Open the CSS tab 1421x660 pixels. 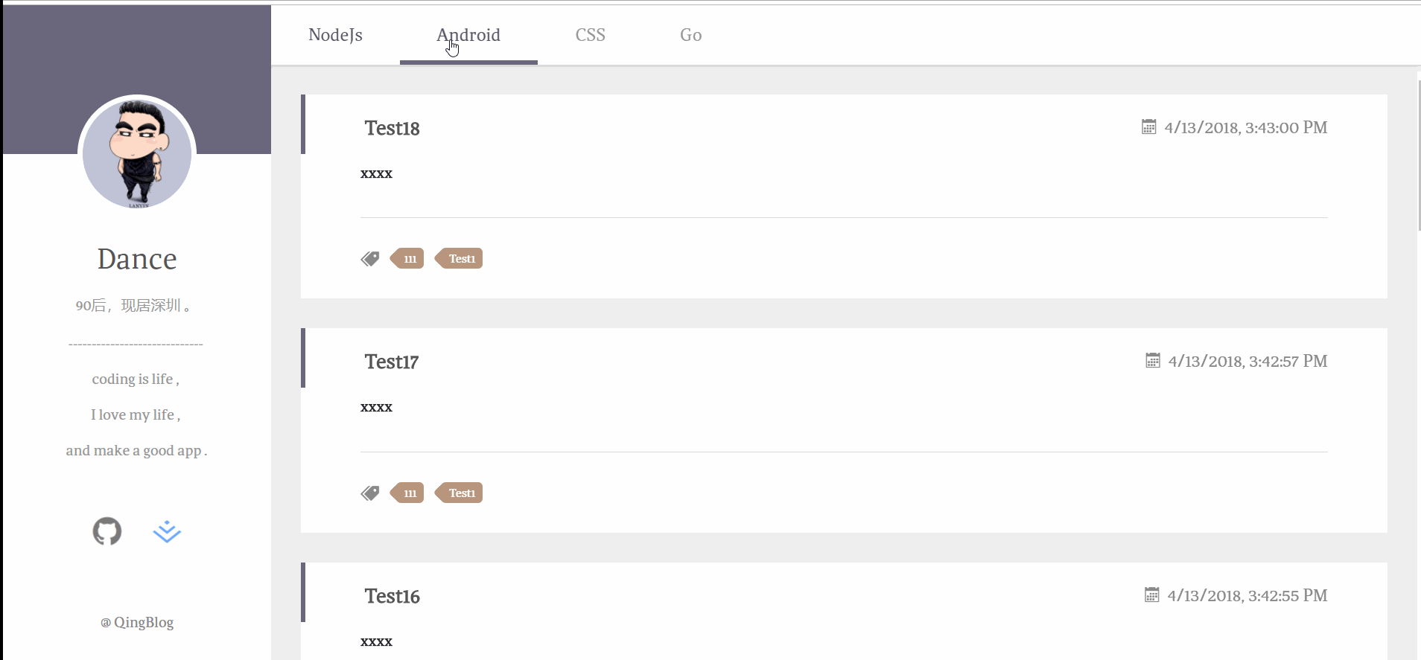pyautogui.click(x=591, y=35)
